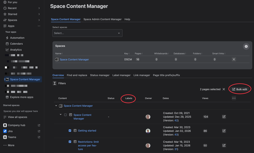Remove Space Content Manager row with X icon
254x153 pixels.
tap(234, 59)
